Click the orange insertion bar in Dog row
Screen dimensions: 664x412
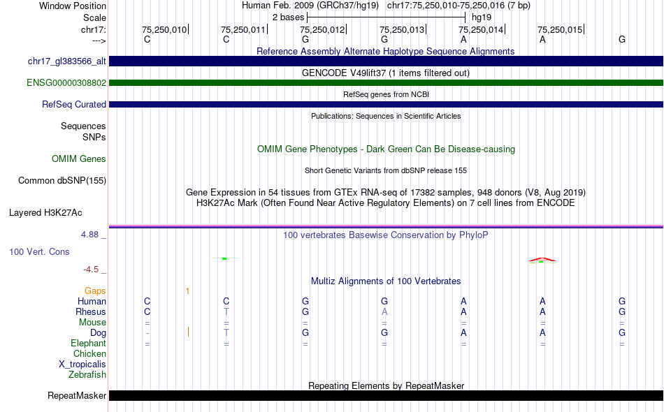188,332
